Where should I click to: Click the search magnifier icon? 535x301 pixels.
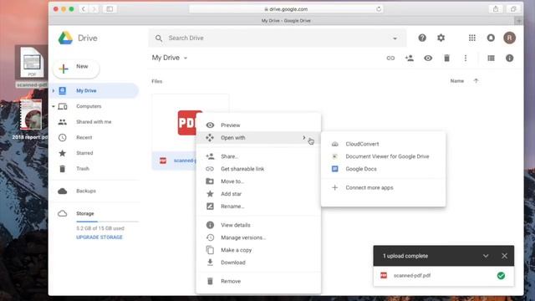pyautogui.click(x=159, y=38)
